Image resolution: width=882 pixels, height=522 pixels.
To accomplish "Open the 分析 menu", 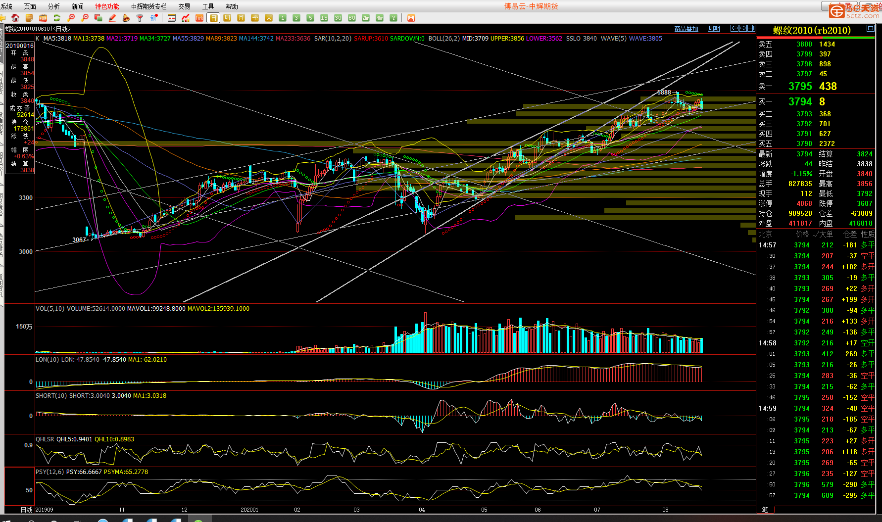I will point(54,6).
